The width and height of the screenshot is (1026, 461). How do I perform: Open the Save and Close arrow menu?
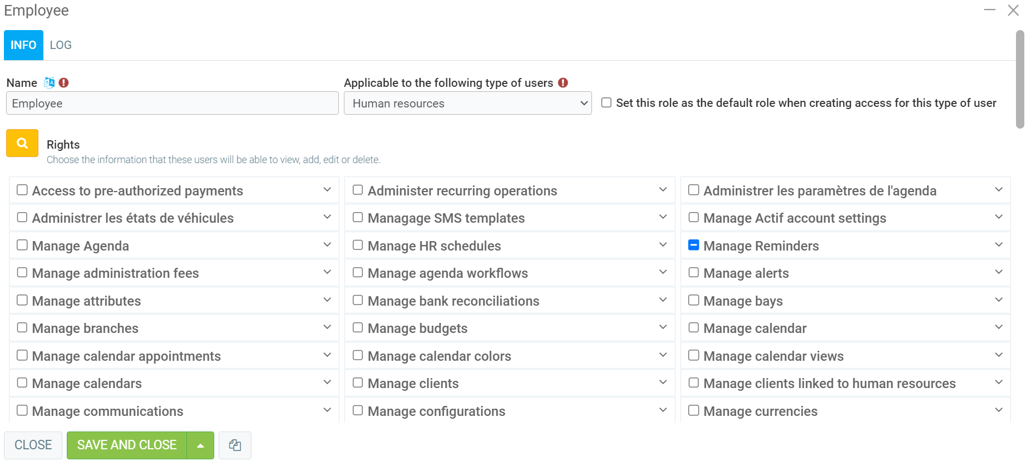point(200,445)
